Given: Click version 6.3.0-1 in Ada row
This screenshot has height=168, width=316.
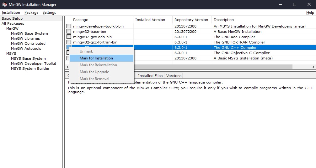Looking at the screenshot, I should (x=181, y=37).
